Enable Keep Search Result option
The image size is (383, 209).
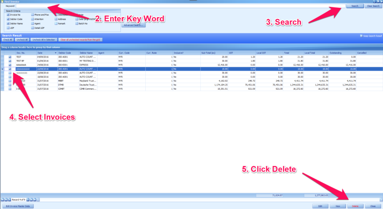[x=361, y=36]
